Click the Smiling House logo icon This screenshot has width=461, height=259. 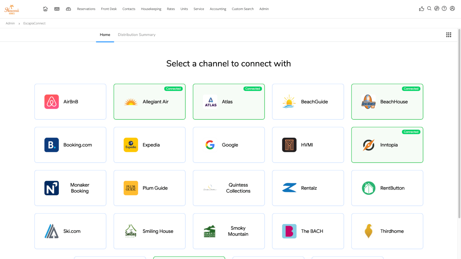(131, 231)
